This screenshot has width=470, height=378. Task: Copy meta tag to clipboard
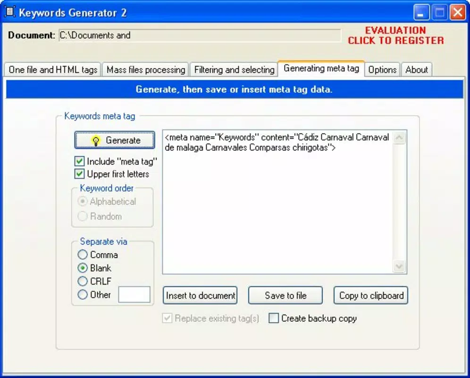tap(371, 295)
